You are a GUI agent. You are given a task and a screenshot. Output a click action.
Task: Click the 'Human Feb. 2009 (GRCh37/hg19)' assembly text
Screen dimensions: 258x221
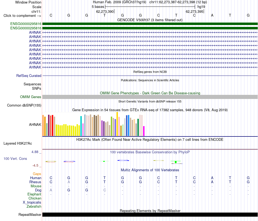click(x=119, y=2)
